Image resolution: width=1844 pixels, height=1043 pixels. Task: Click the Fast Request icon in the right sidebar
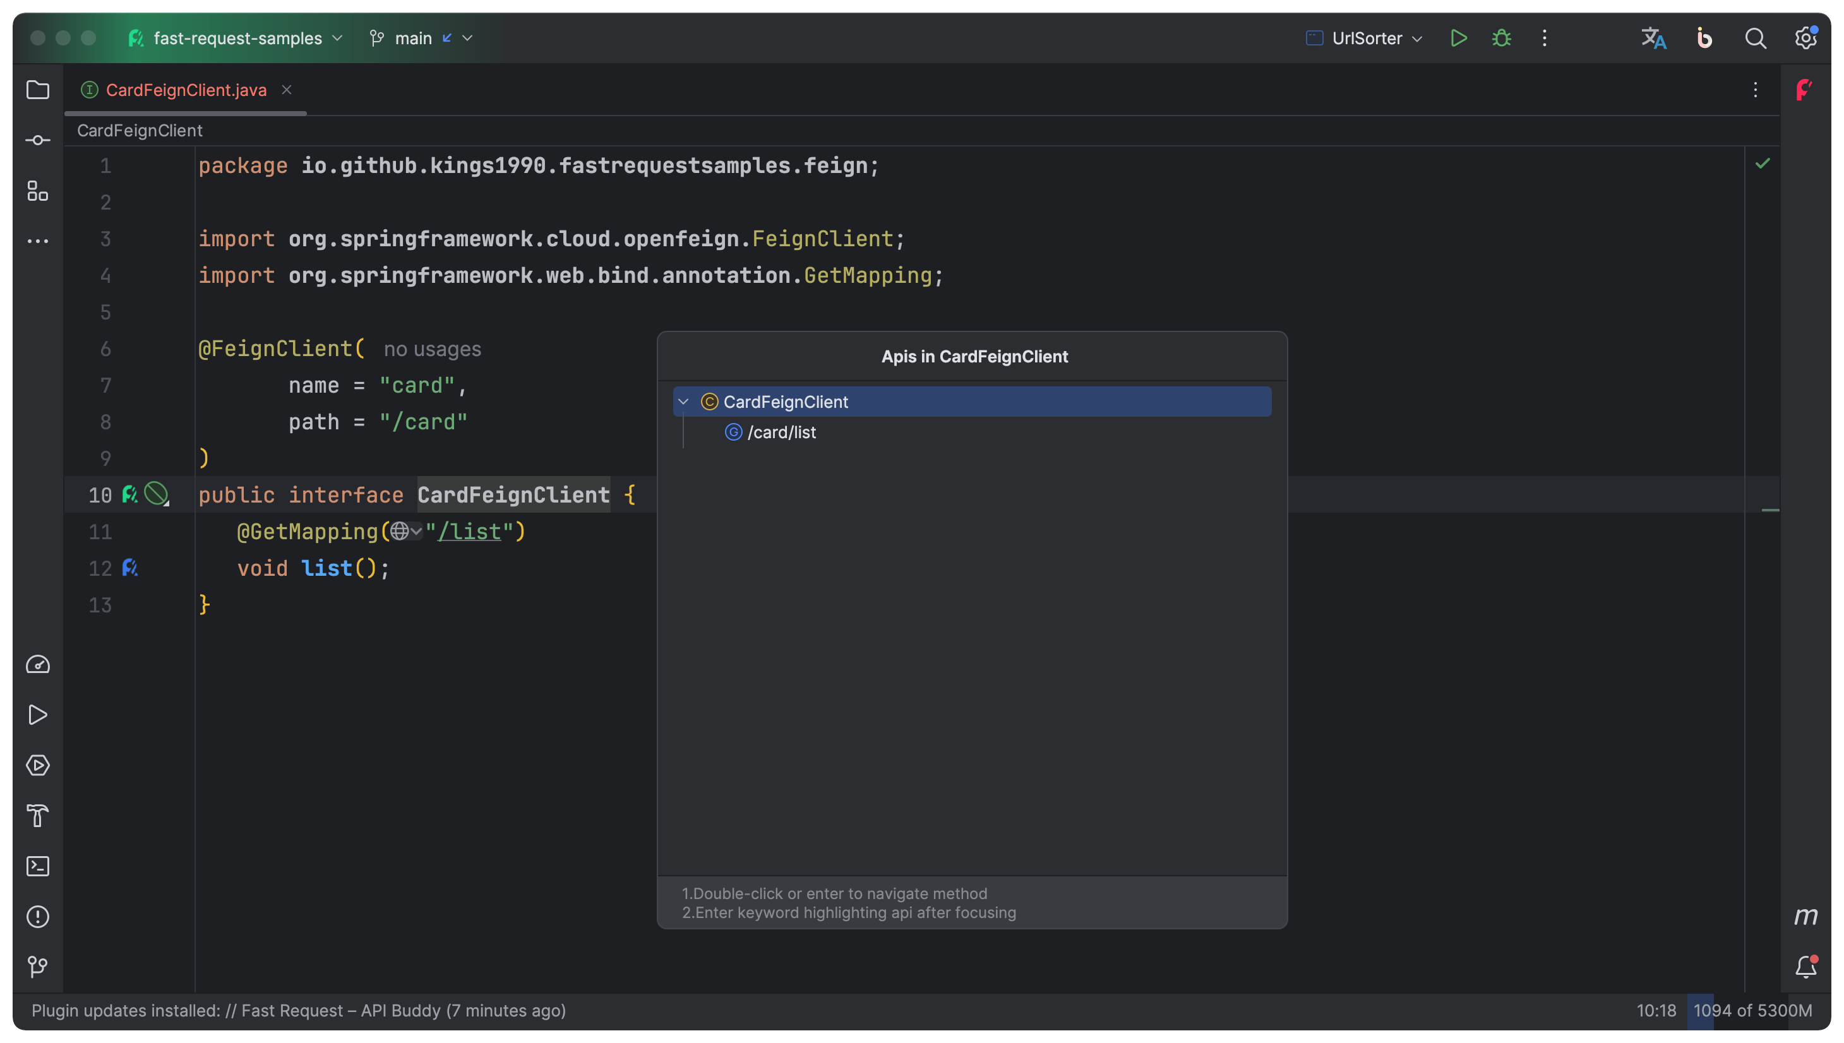pyautogui.click(x=1804, y=90)
